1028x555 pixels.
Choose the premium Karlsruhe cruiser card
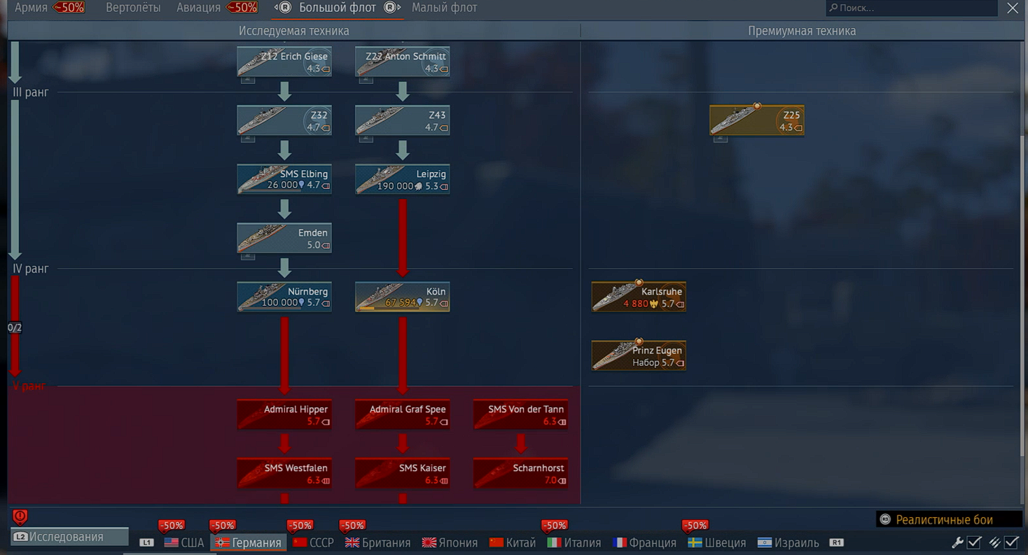click(x=639, y=297)
